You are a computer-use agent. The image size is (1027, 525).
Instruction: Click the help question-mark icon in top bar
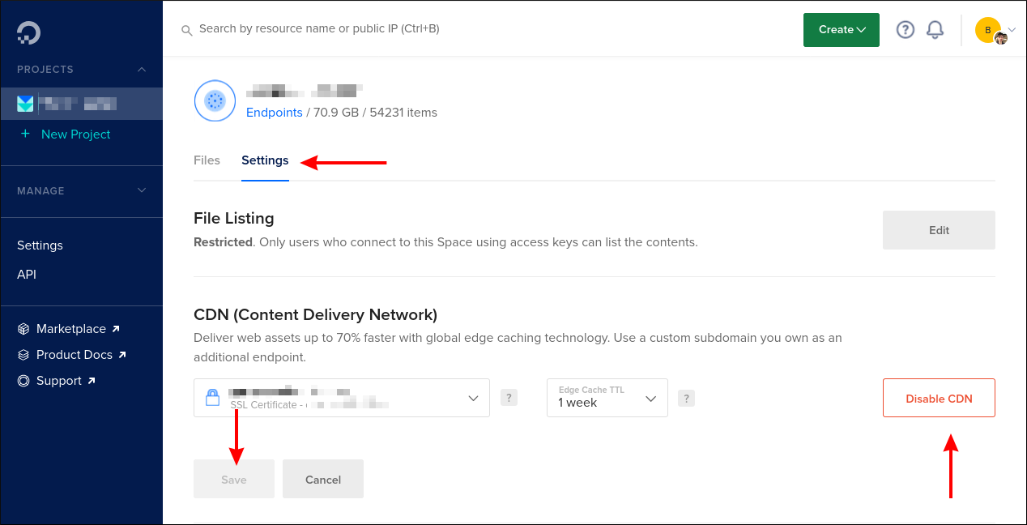tap(905, 29)
